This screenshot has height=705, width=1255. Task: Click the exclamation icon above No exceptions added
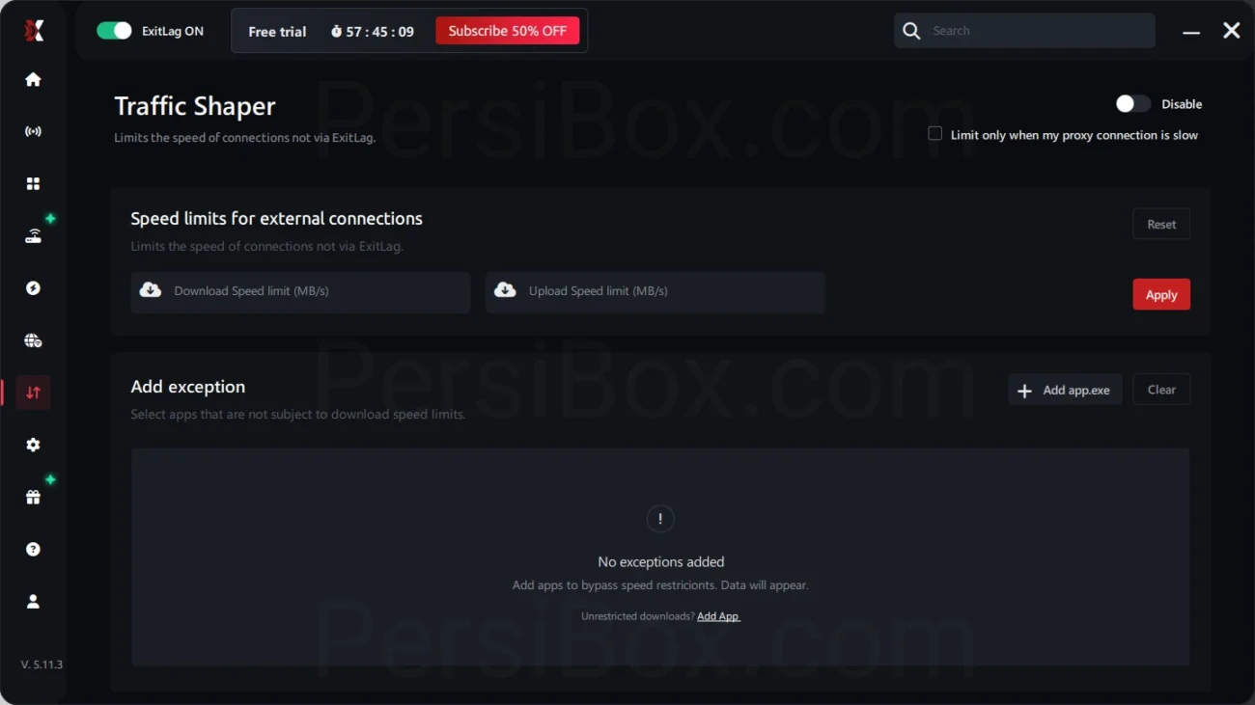click(x=660, y=519)
